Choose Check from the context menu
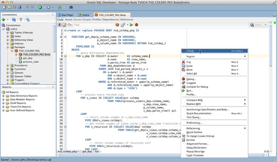This screenshot has width=277, height=162. 214,51
